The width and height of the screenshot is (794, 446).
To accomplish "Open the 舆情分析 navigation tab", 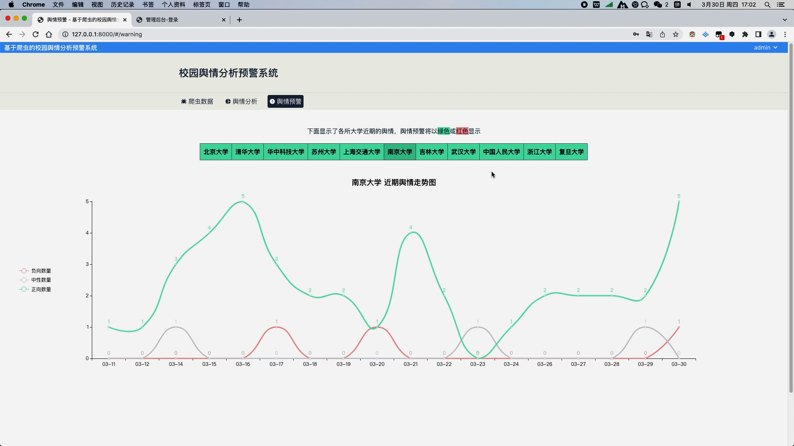I will [x=242, y=102].
